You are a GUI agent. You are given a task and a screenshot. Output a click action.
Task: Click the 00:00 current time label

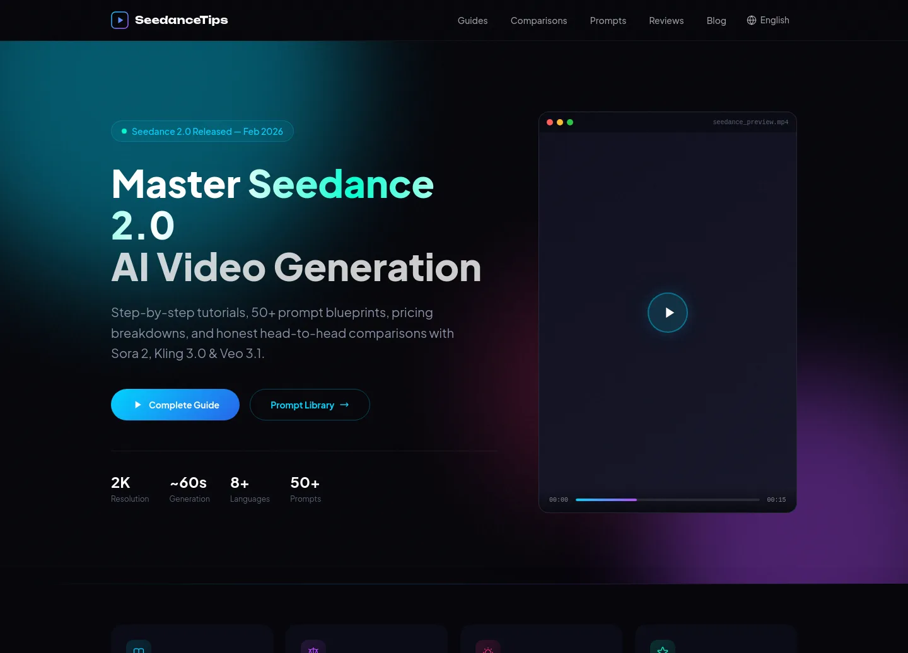[559, 500]
